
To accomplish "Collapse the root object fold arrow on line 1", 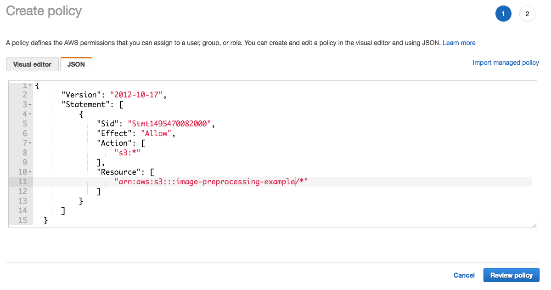I will pyautogui.click(x=30, y=85).
